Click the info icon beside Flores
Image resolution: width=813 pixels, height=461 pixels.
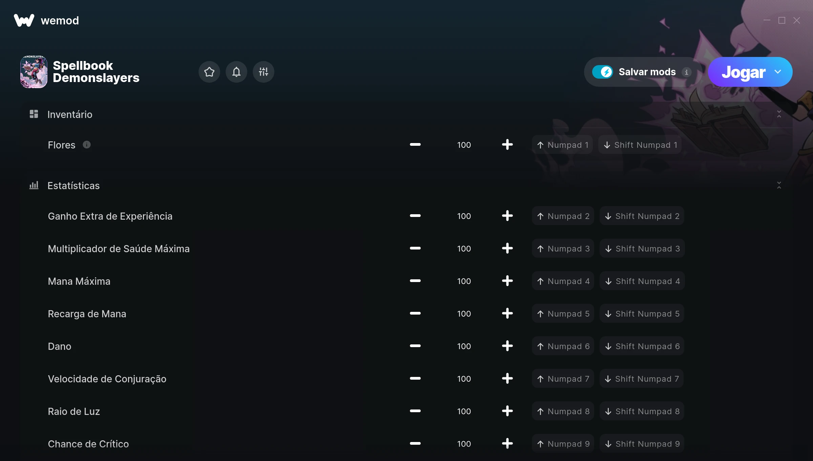pyautogui.click(x=87, y=145)
